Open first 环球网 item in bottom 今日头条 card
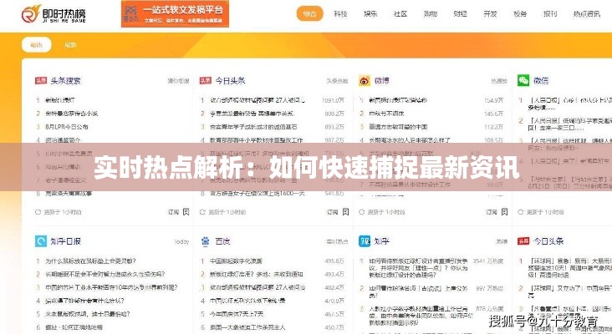 click(570, 268)
